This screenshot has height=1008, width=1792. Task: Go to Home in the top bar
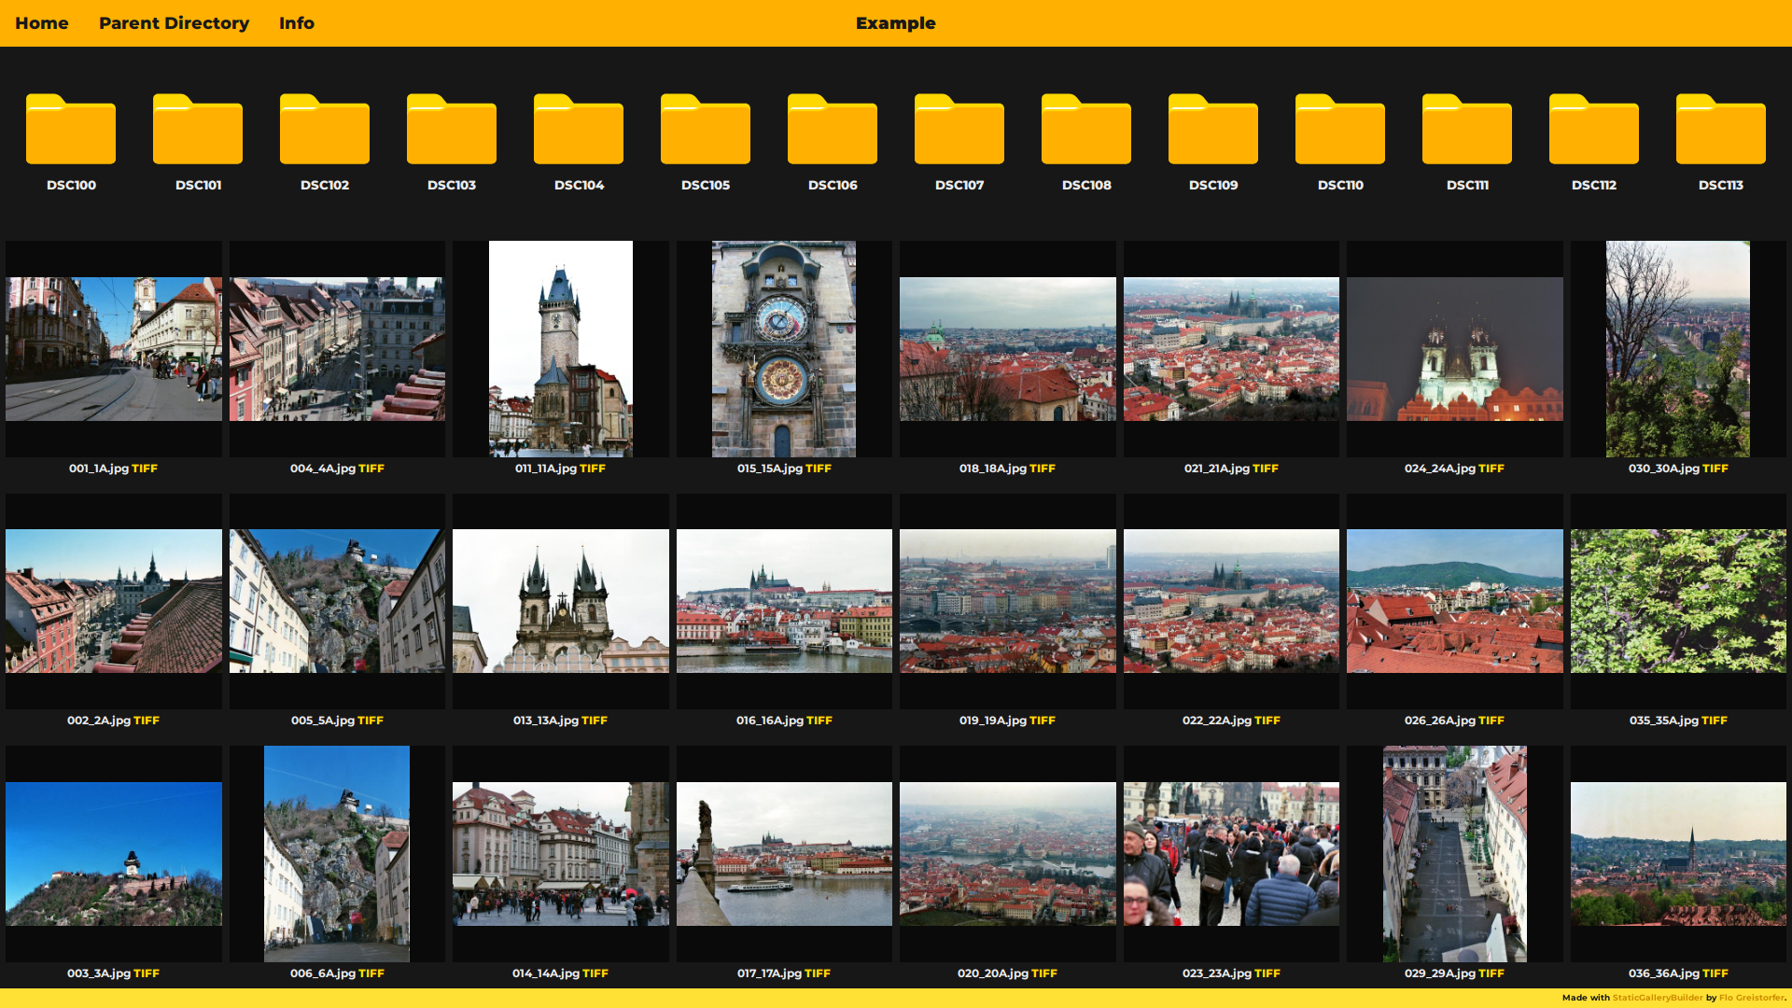[x=42, y=23]
